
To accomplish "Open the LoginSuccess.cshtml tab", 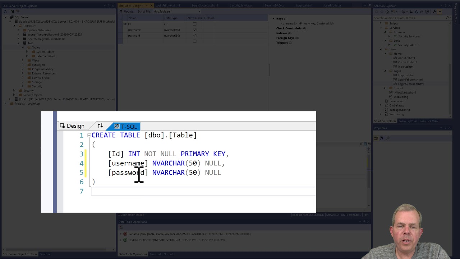I will click(205, 6).
